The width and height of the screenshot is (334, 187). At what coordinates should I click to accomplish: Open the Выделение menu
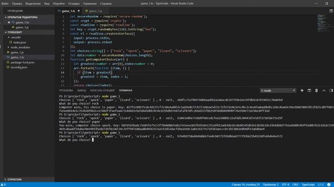(x=33, y=4)
